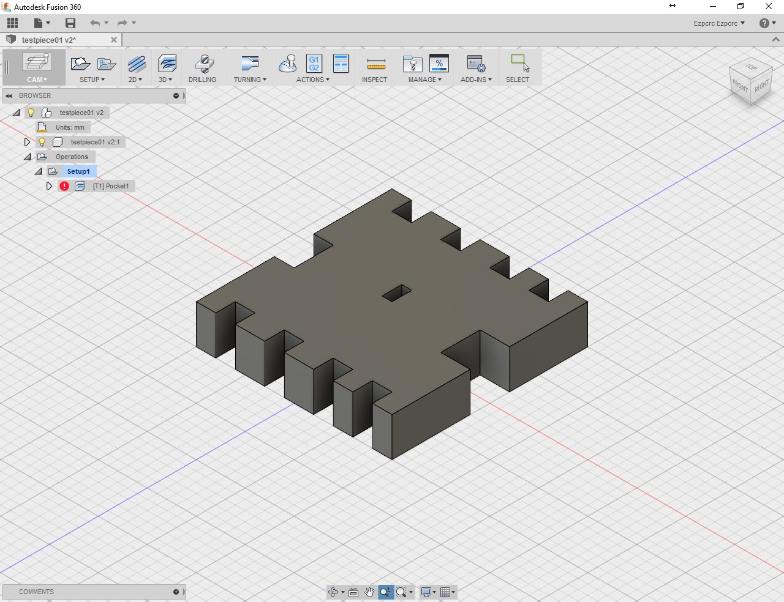Expand the testpiece01 v2:1 component node

pos(28,142)
